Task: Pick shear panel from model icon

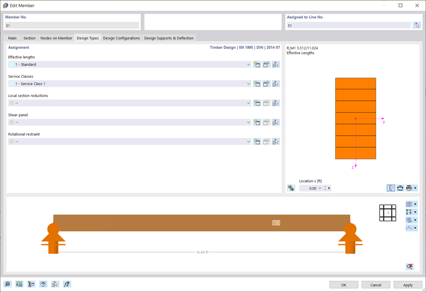Action: point(276,122)
